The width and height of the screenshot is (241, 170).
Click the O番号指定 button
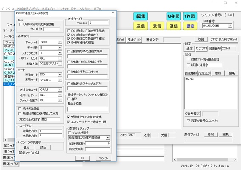pos(193,114)
